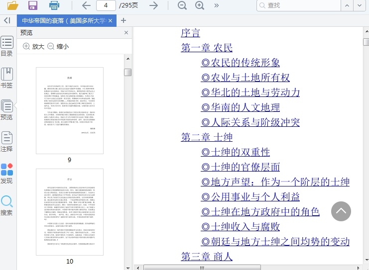
Task: Open the 书签 bookmarks panel
Action: click(x=7, y=78)
